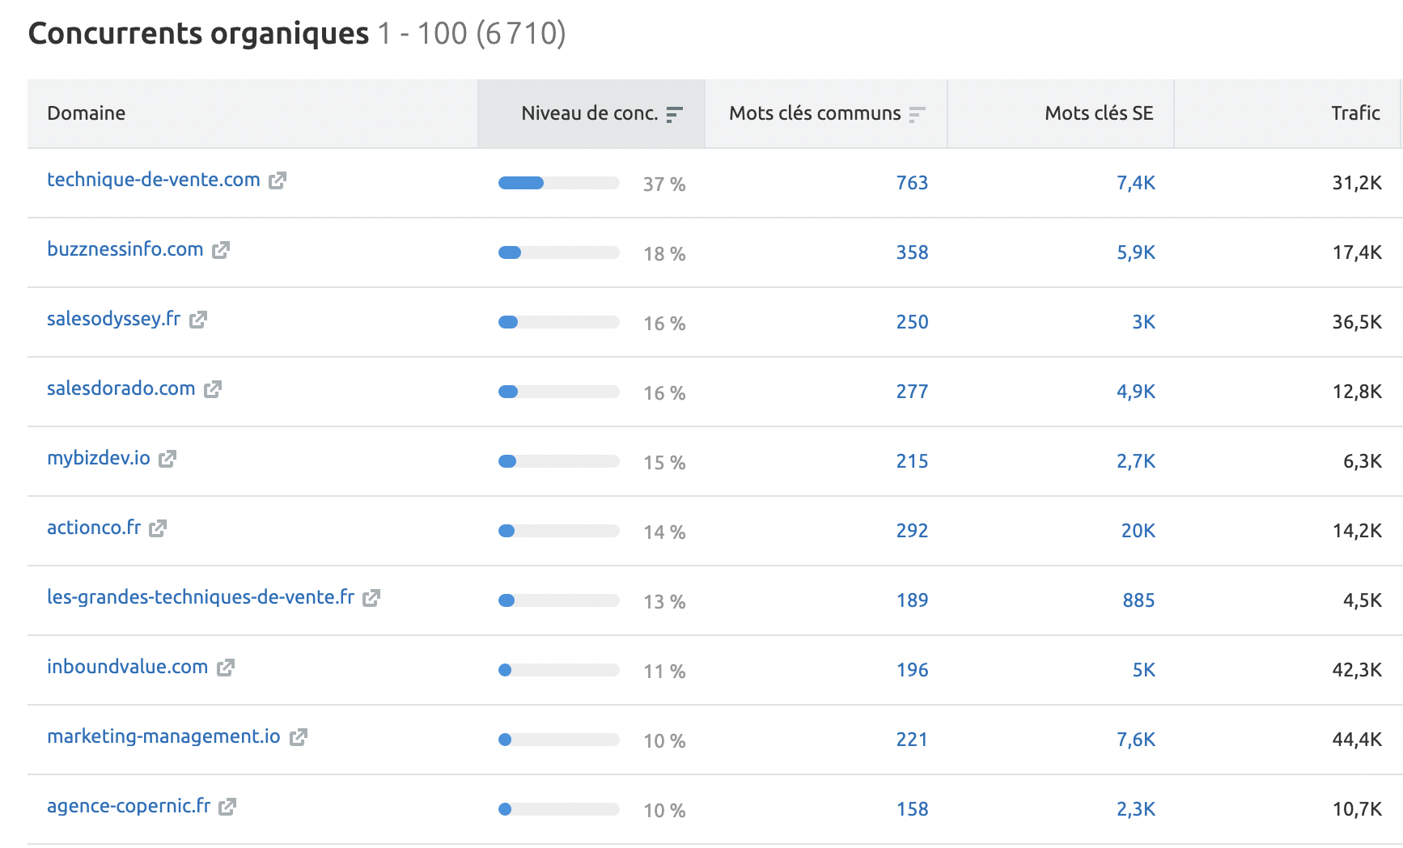Viewport: 1403px width, 848px height.
Task: Open 2,3K SE keywords for agence-copernic.fr
Action: (1136, 809)
